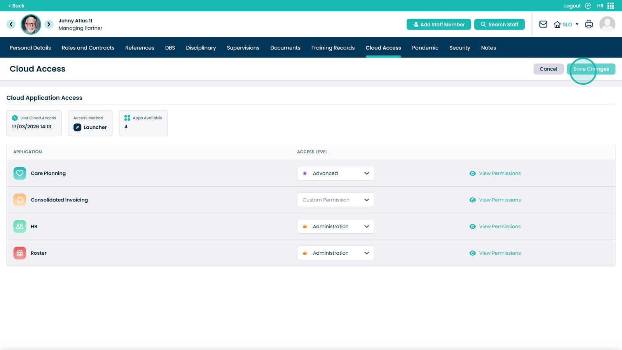Go to next staff member arrow
Viewport: 622px width, 350px height.
point(49,24)
